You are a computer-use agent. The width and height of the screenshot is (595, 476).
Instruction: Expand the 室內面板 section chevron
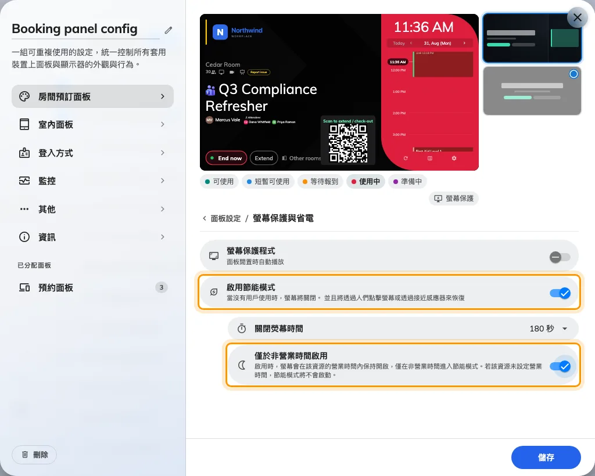[x=163, y=124]
